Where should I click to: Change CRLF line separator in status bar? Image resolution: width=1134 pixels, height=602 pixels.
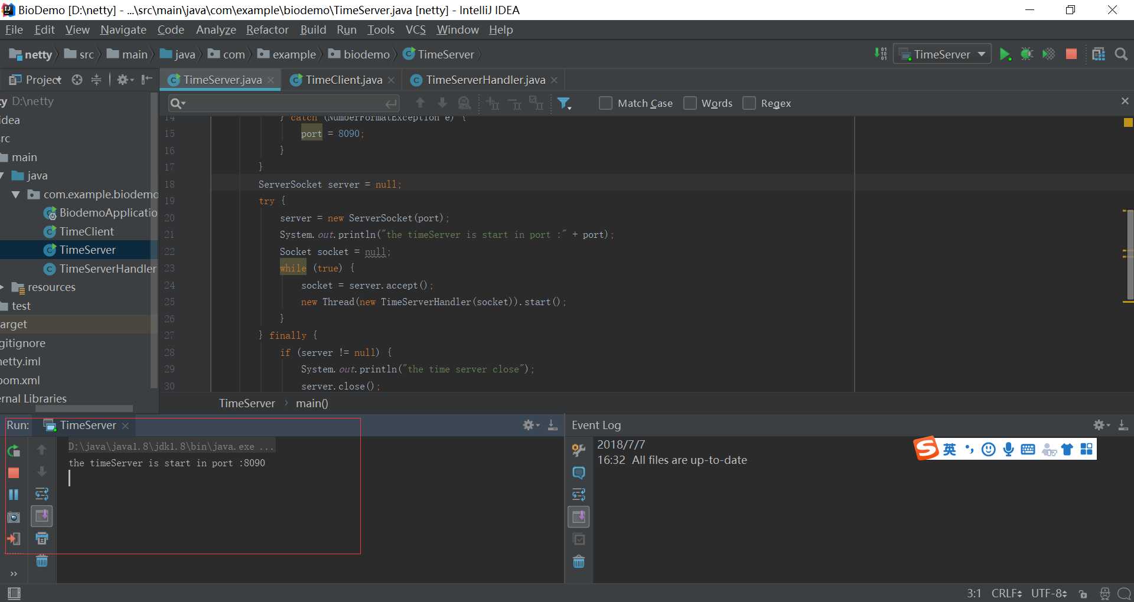pyautogui.click(x=1006, y=593)
